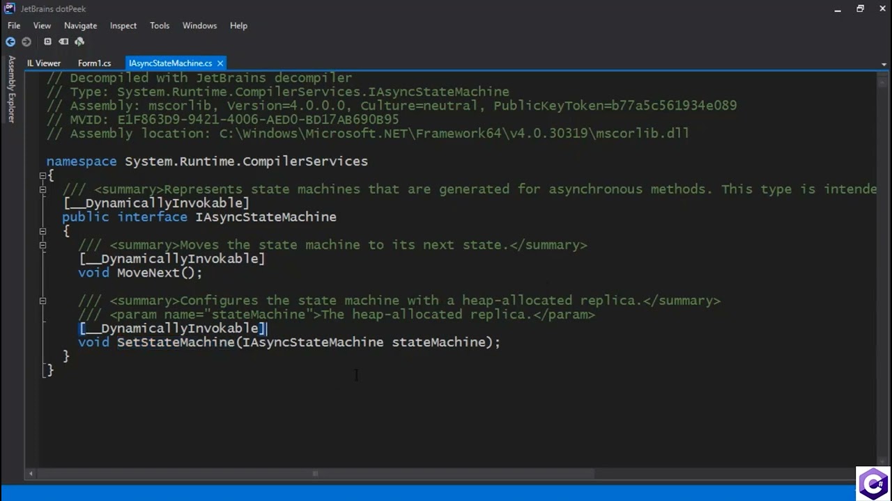Switch to the Form1.cs tab

[x=94, y=63]
